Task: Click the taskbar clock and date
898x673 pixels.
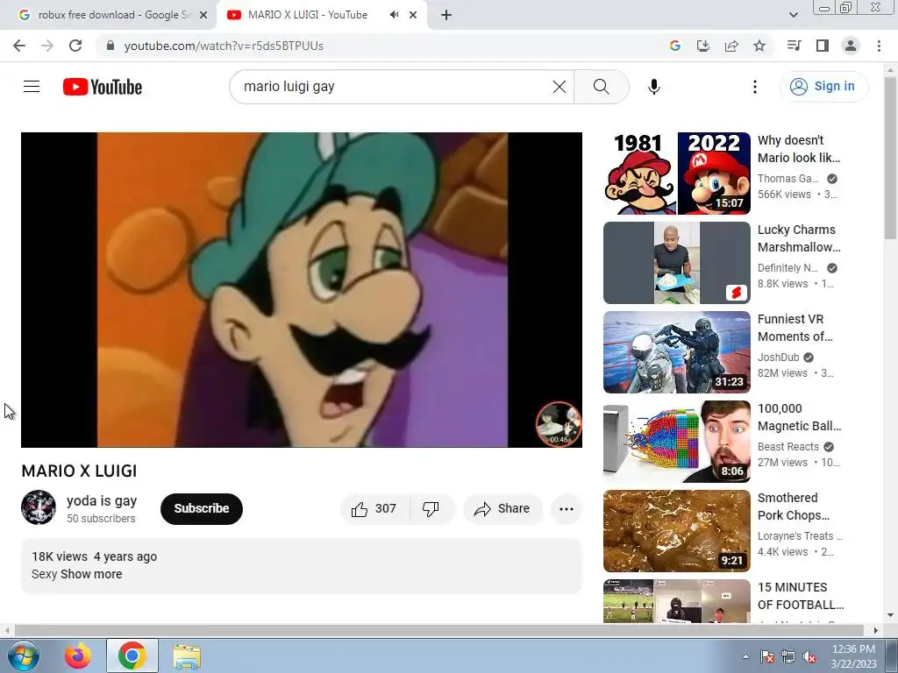Action: 854,656
